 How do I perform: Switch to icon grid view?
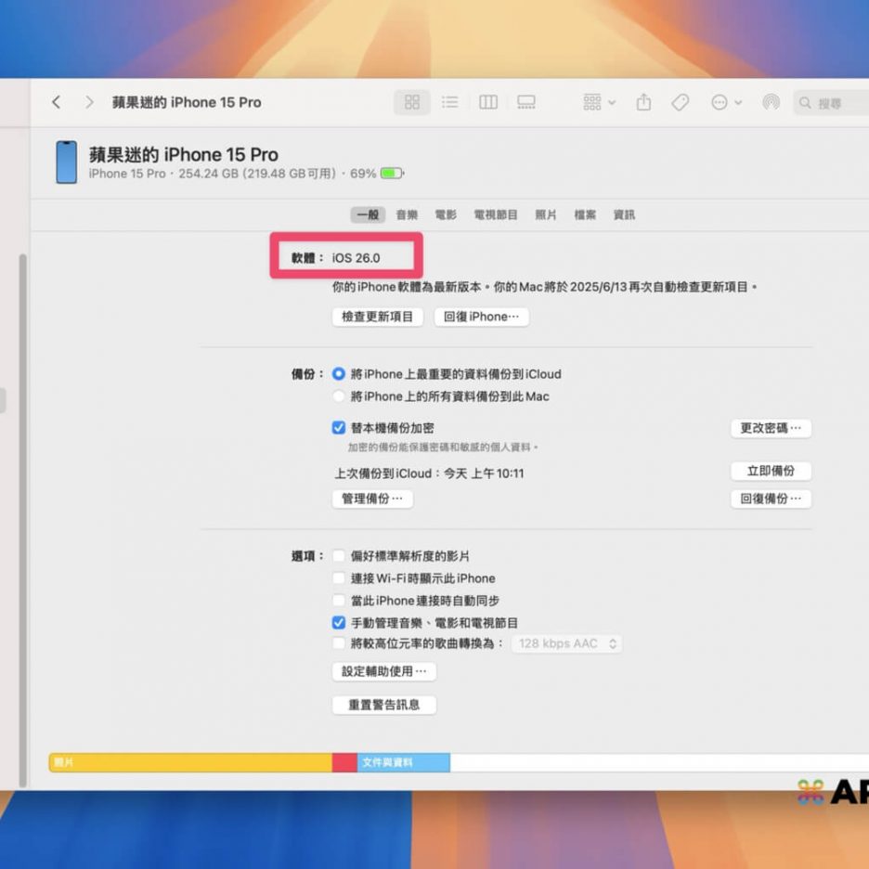pos(412,102)
